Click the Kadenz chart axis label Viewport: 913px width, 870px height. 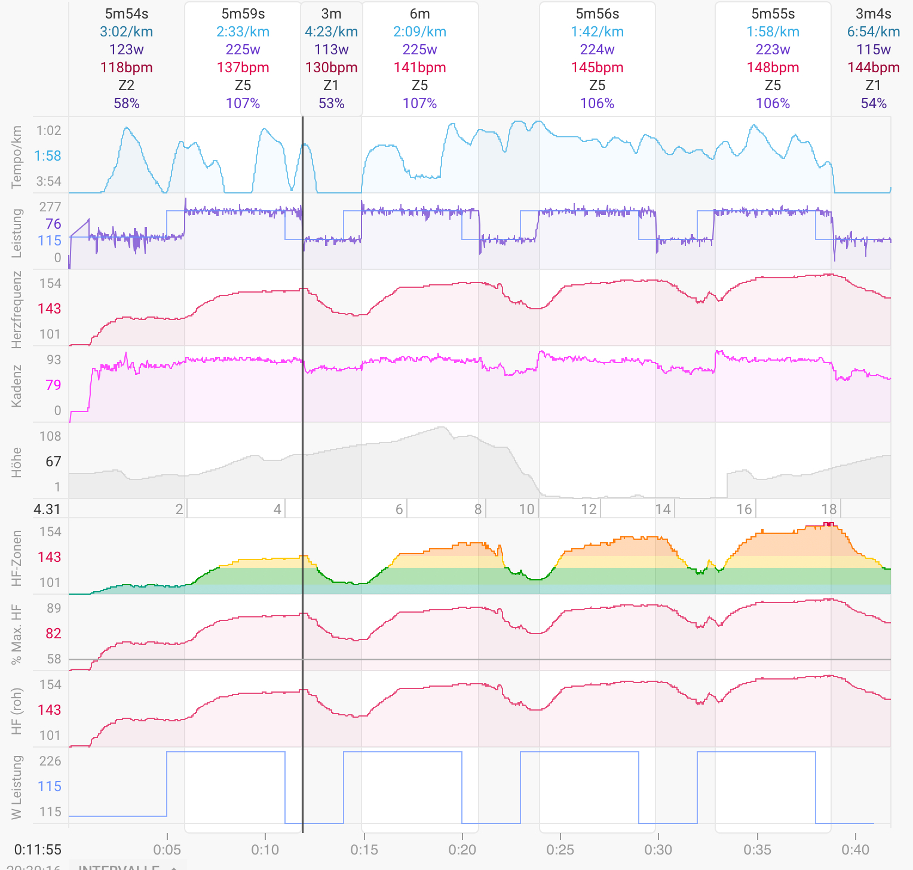tap(17, 386)
